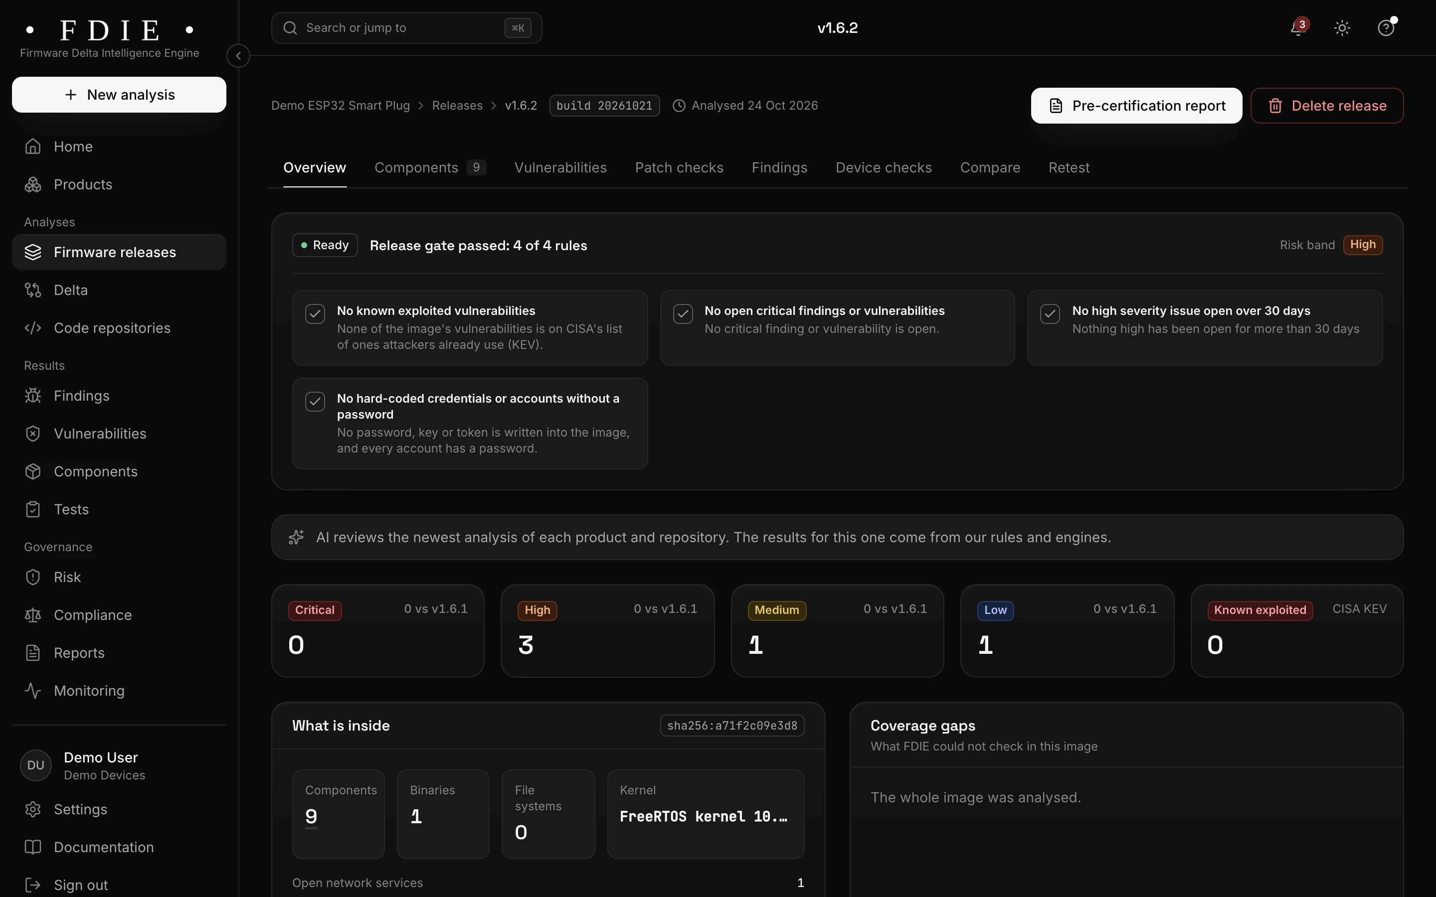Collapse the sidebar with the chevron button
1436x897 pixels.
(x=238, y=56)
